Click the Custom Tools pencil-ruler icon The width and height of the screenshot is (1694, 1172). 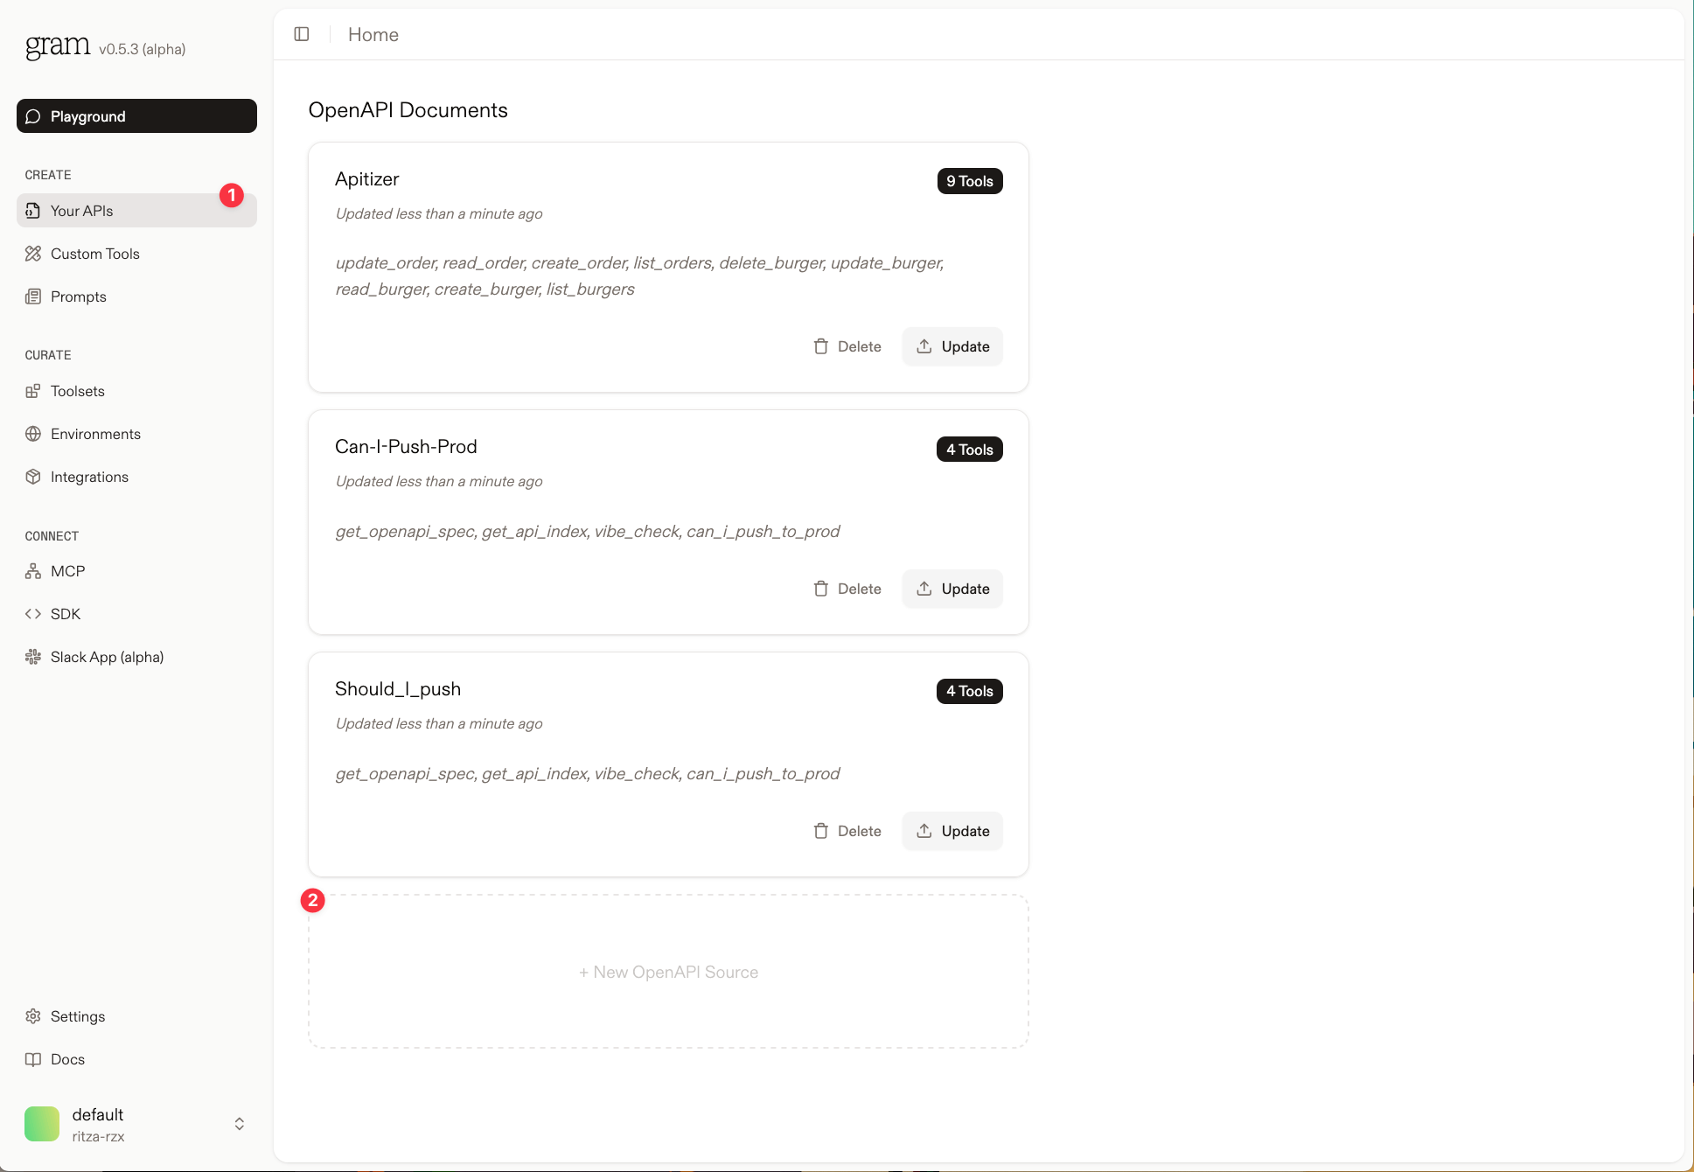(x=33, y=254)
